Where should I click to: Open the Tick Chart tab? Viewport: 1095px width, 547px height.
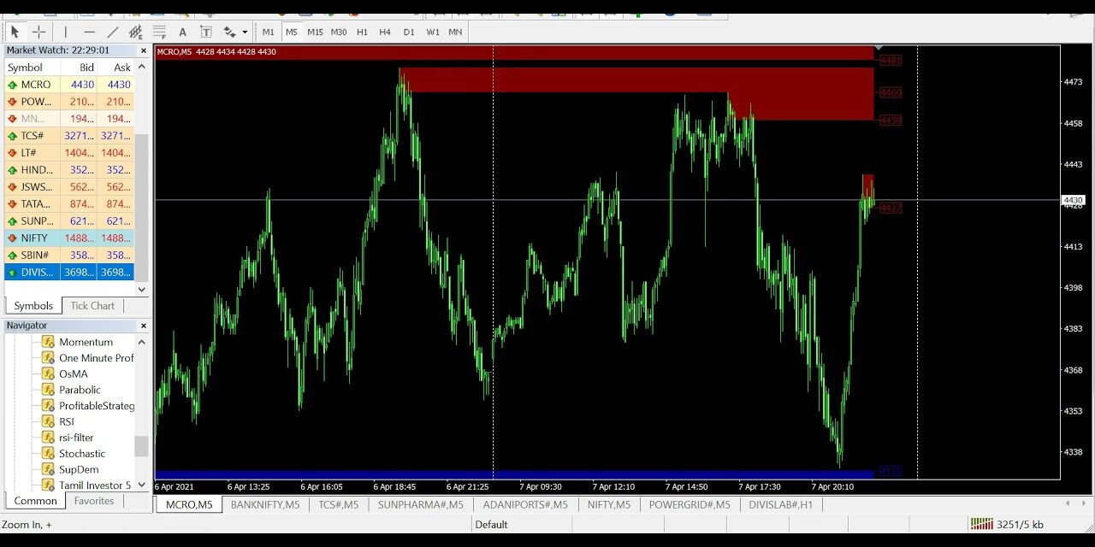coord(92,306)
